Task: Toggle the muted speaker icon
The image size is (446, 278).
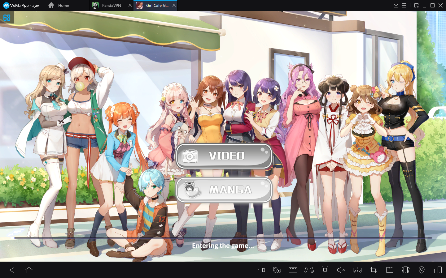Action: (x=341, y=270)
